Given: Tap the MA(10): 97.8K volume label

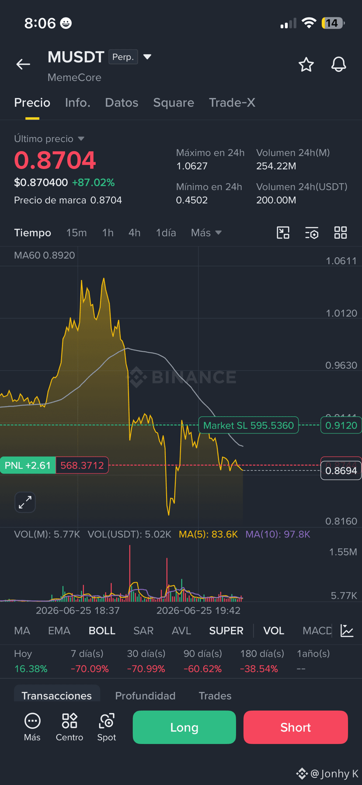Looking at the screenshot, I should (278, 534).
